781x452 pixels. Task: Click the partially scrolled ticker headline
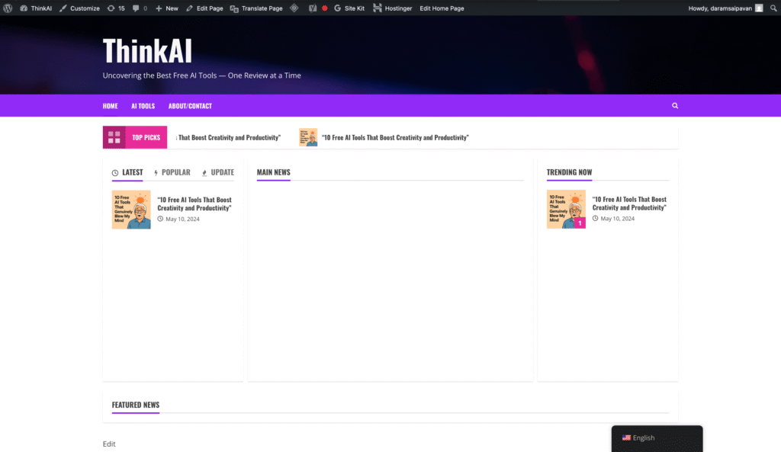228,137
